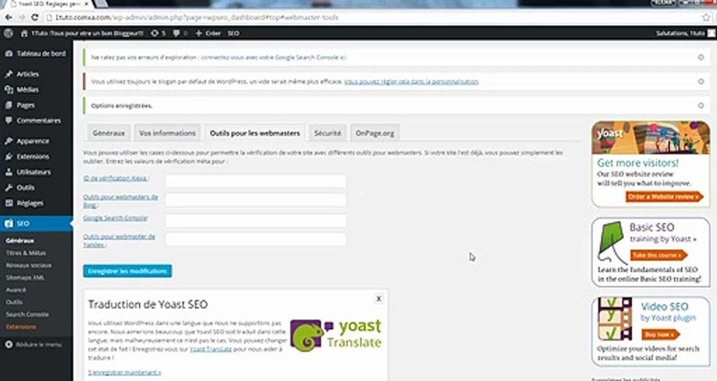Open Titres & Métas SEO submenu
This screenshot has height=381, width=717.
point(26,253)
